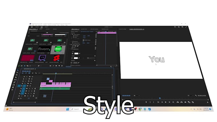This screenshot has width=217, height=122.
Task: Toggle Rotation stopwatch animation
Action: click(x=73, y=41)
